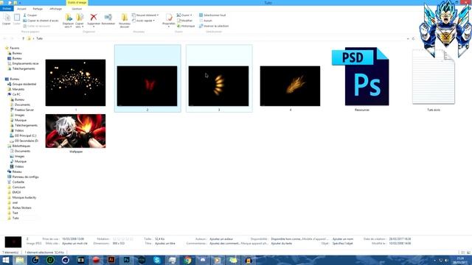Select the Wallpaper image thumbnail

pos(75,131)
